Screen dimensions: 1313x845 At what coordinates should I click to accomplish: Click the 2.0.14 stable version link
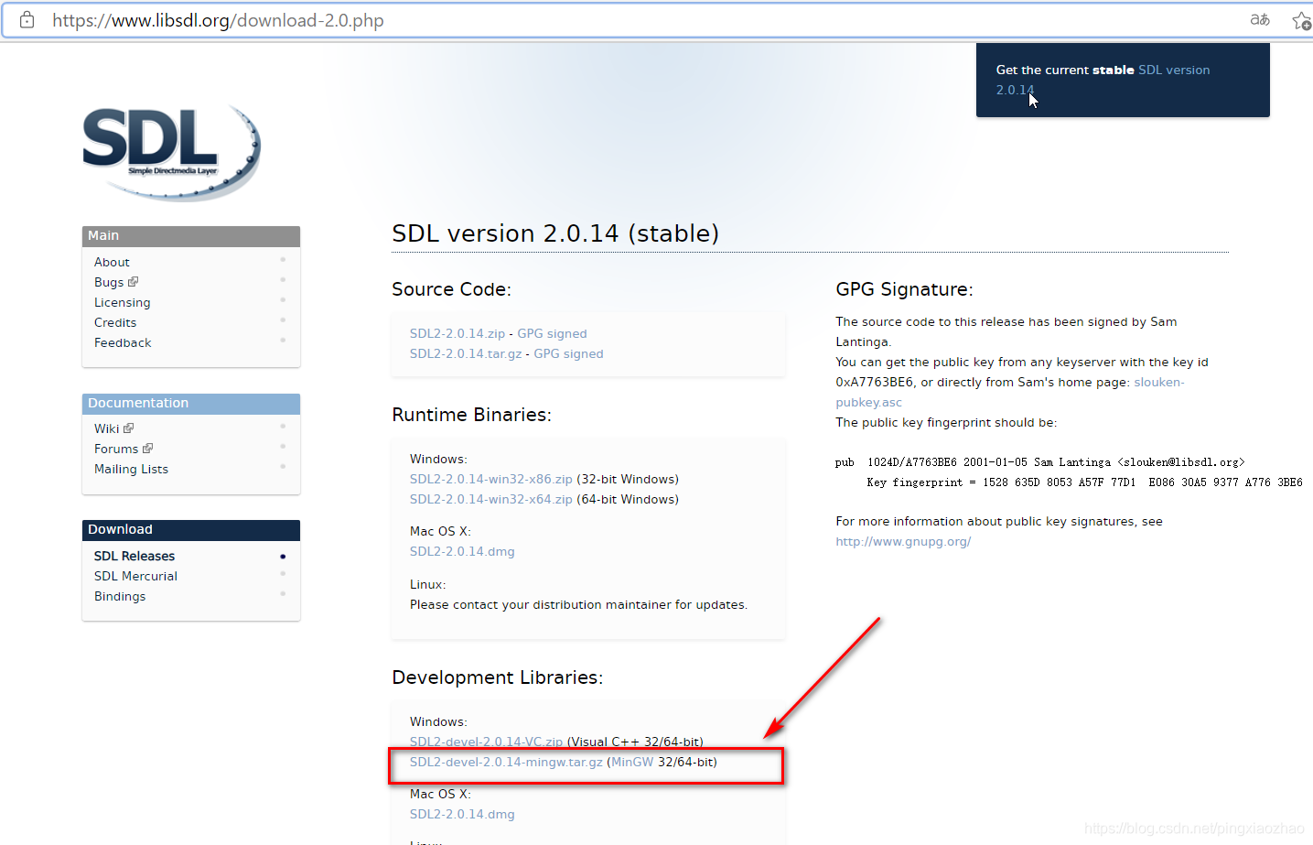click(1015, 90)
